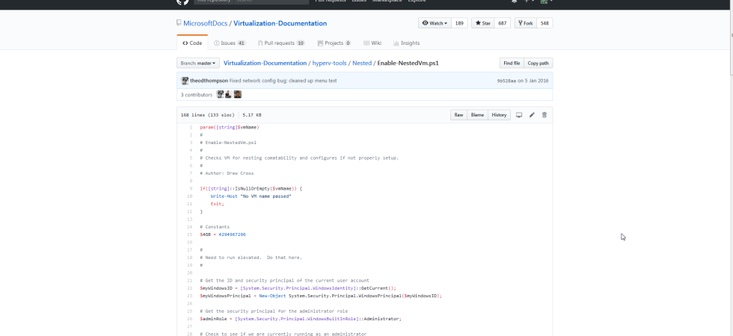Open the second contributor avatar

click(x=229, y=94)
